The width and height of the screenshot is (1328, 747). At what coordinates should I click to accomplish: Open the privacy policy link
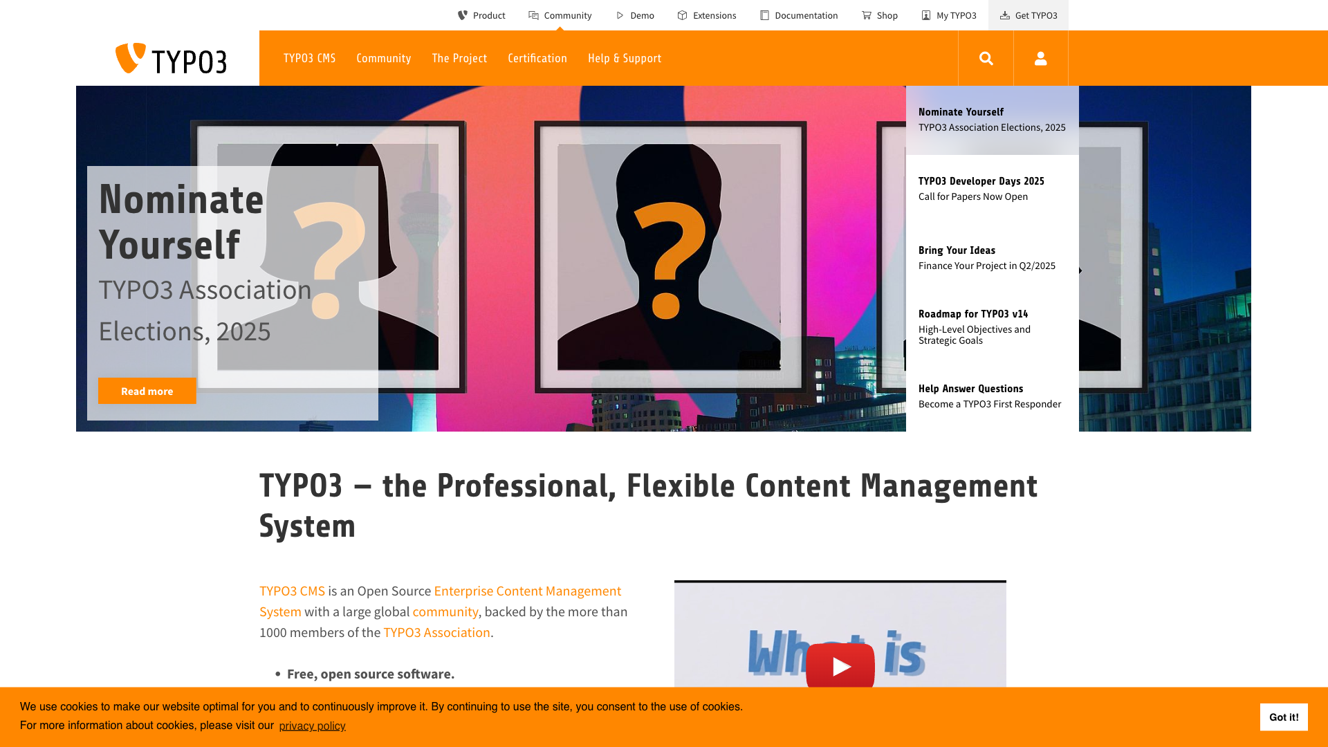pyautogui.click(x=312, y=726)
